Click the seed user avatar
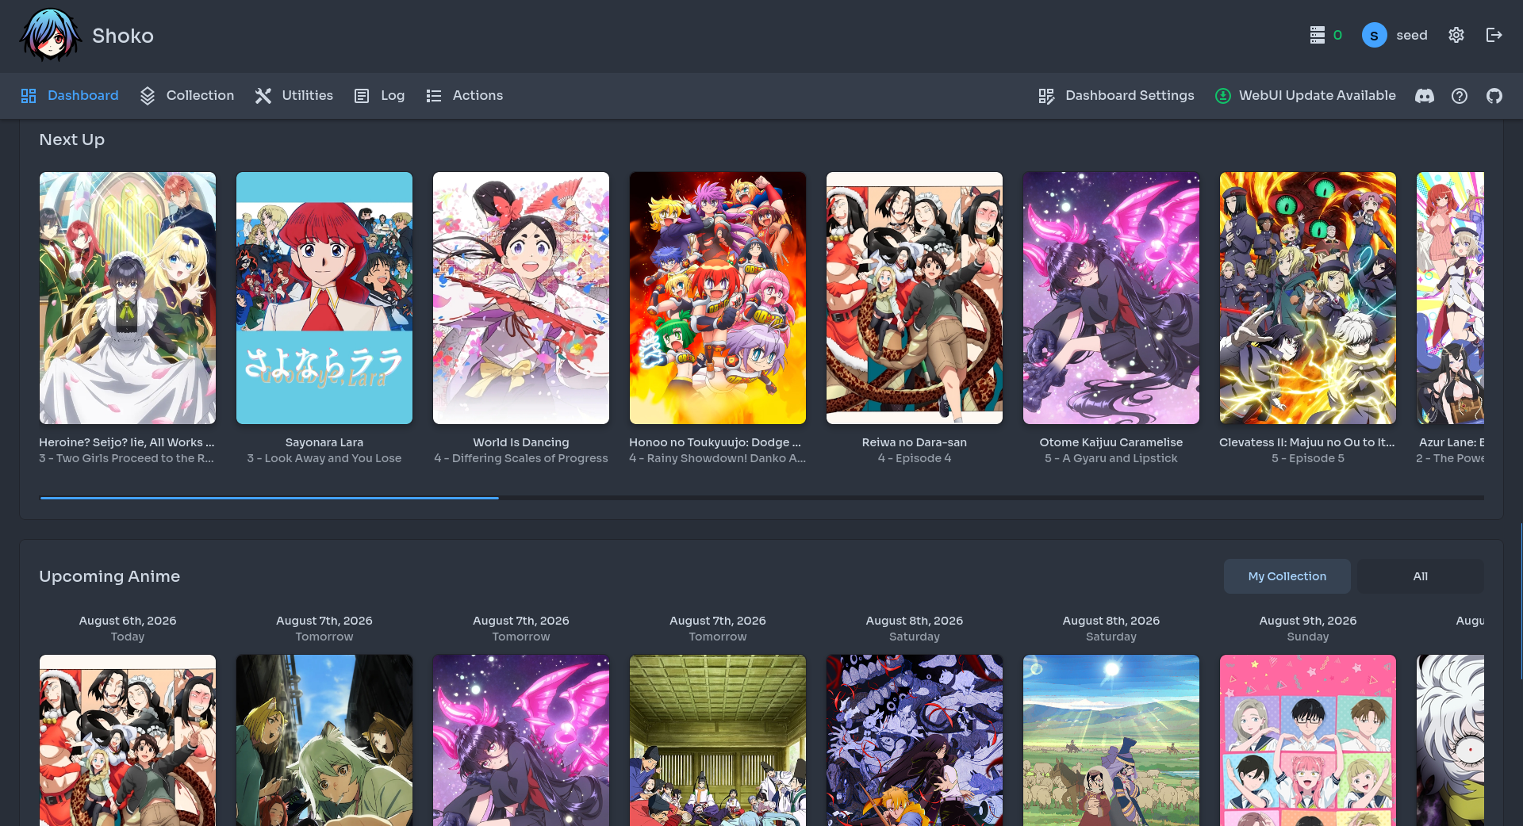 [1374, 35]
